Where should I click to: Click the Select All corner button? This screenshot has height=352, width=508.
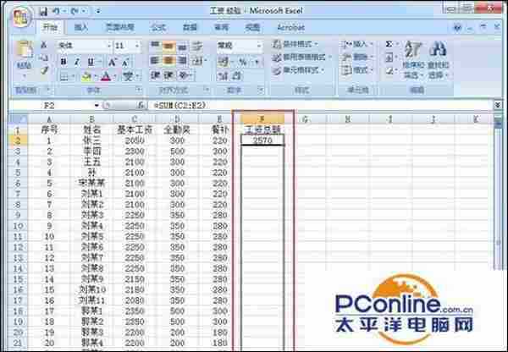(x=18, y=119)
